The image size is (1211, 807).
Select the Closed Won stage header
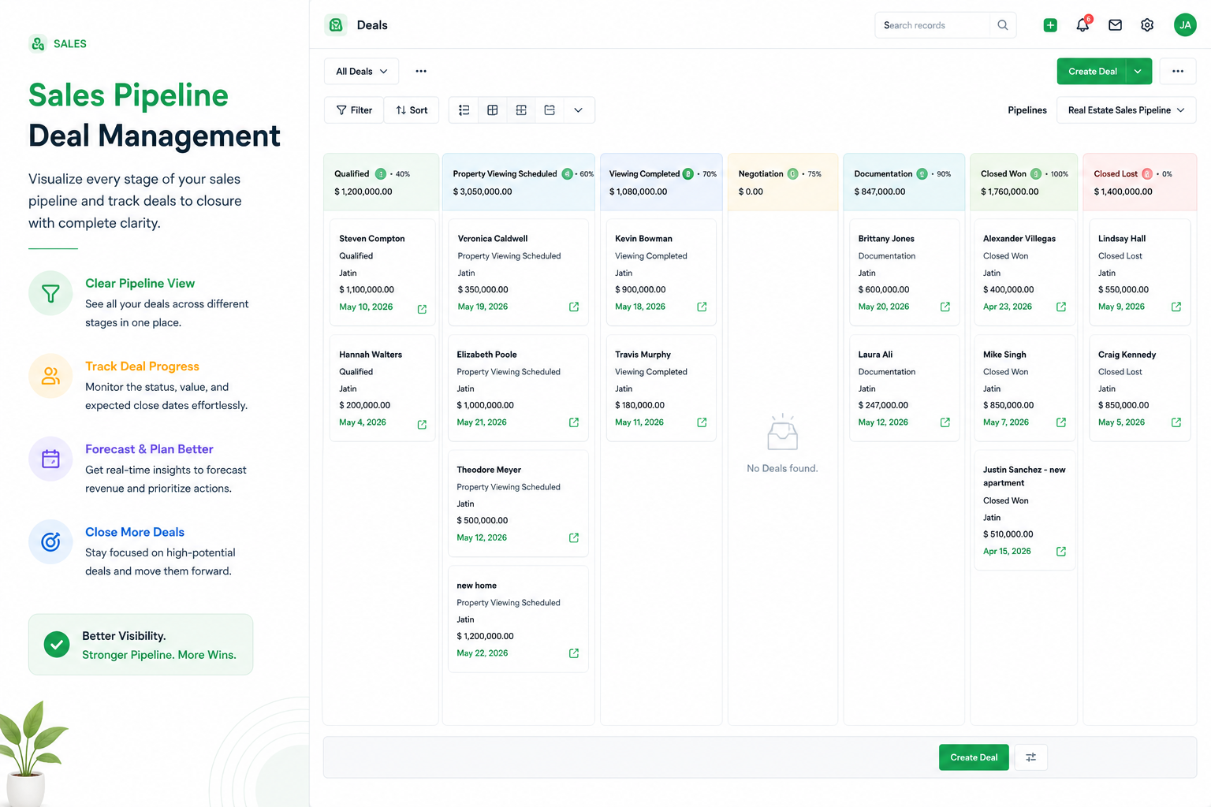[x=1023, y=182]
